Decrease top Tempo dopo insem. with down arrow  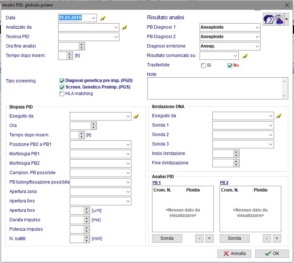pyautogui.click(x=70, y=57)
